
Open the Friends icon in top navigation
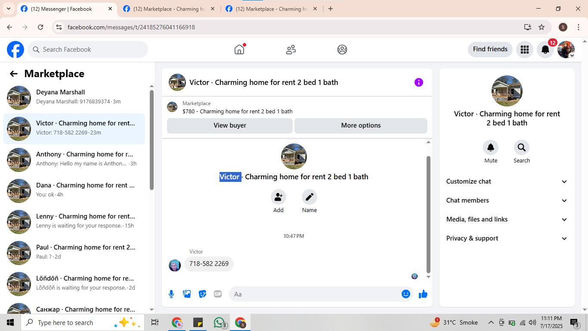click(291, 50)
